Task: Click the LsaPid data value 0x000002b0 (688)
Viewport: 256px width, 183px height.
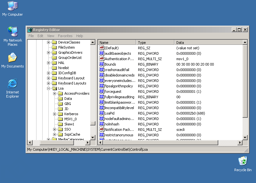Action: [190, 113]
